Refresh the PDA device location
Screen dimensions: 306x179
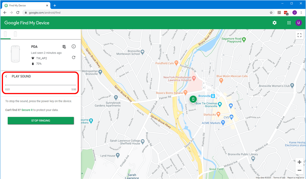point(73,57)
